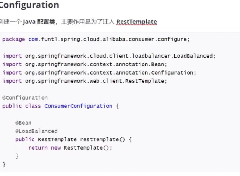Click the underlined RestTemplate link text
This screenshot has height=176, width=240.
pyautogui.click(x=136, y=22)
